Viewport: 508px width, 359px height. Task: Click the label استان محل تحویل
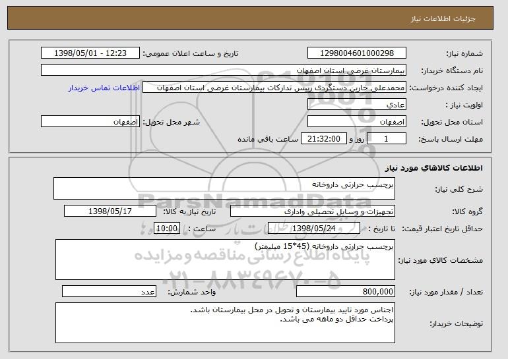tap(452, 123)
